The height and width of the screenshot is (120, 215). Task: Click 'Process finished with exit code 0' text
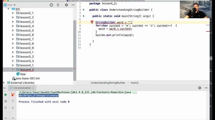tap(44, 102)
